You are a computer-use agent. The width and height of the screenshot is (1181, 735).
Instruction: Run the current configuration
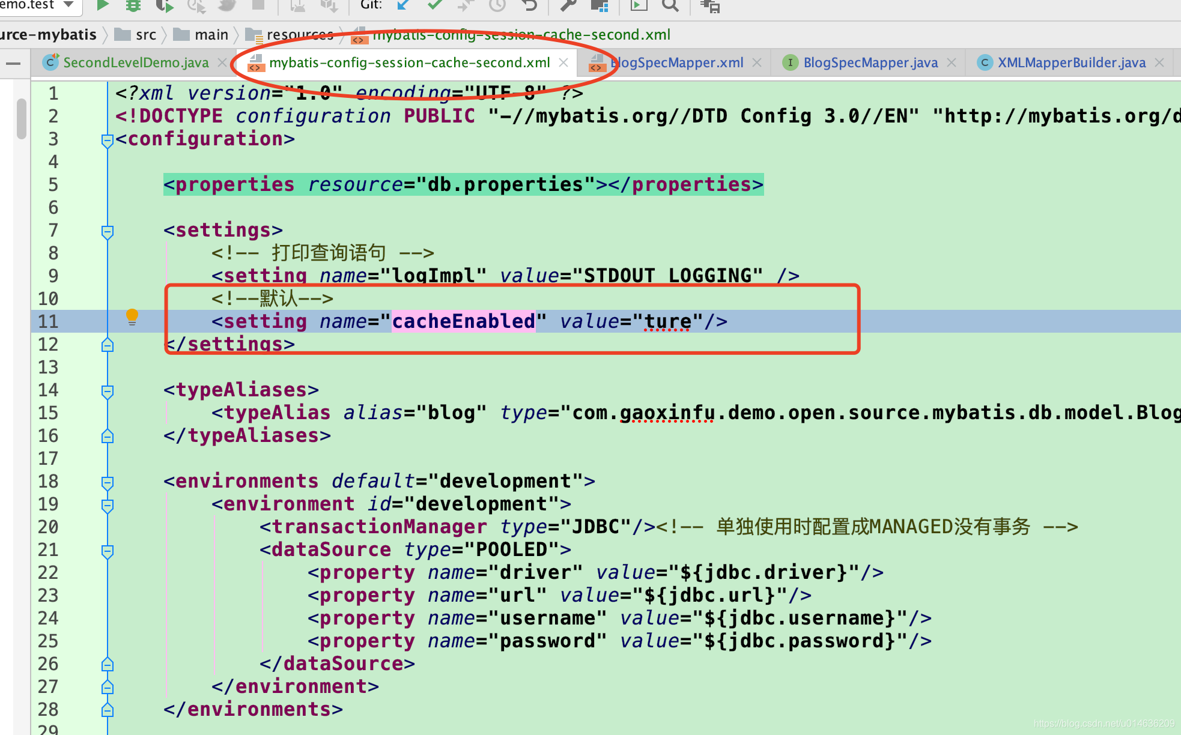point(103,5)
